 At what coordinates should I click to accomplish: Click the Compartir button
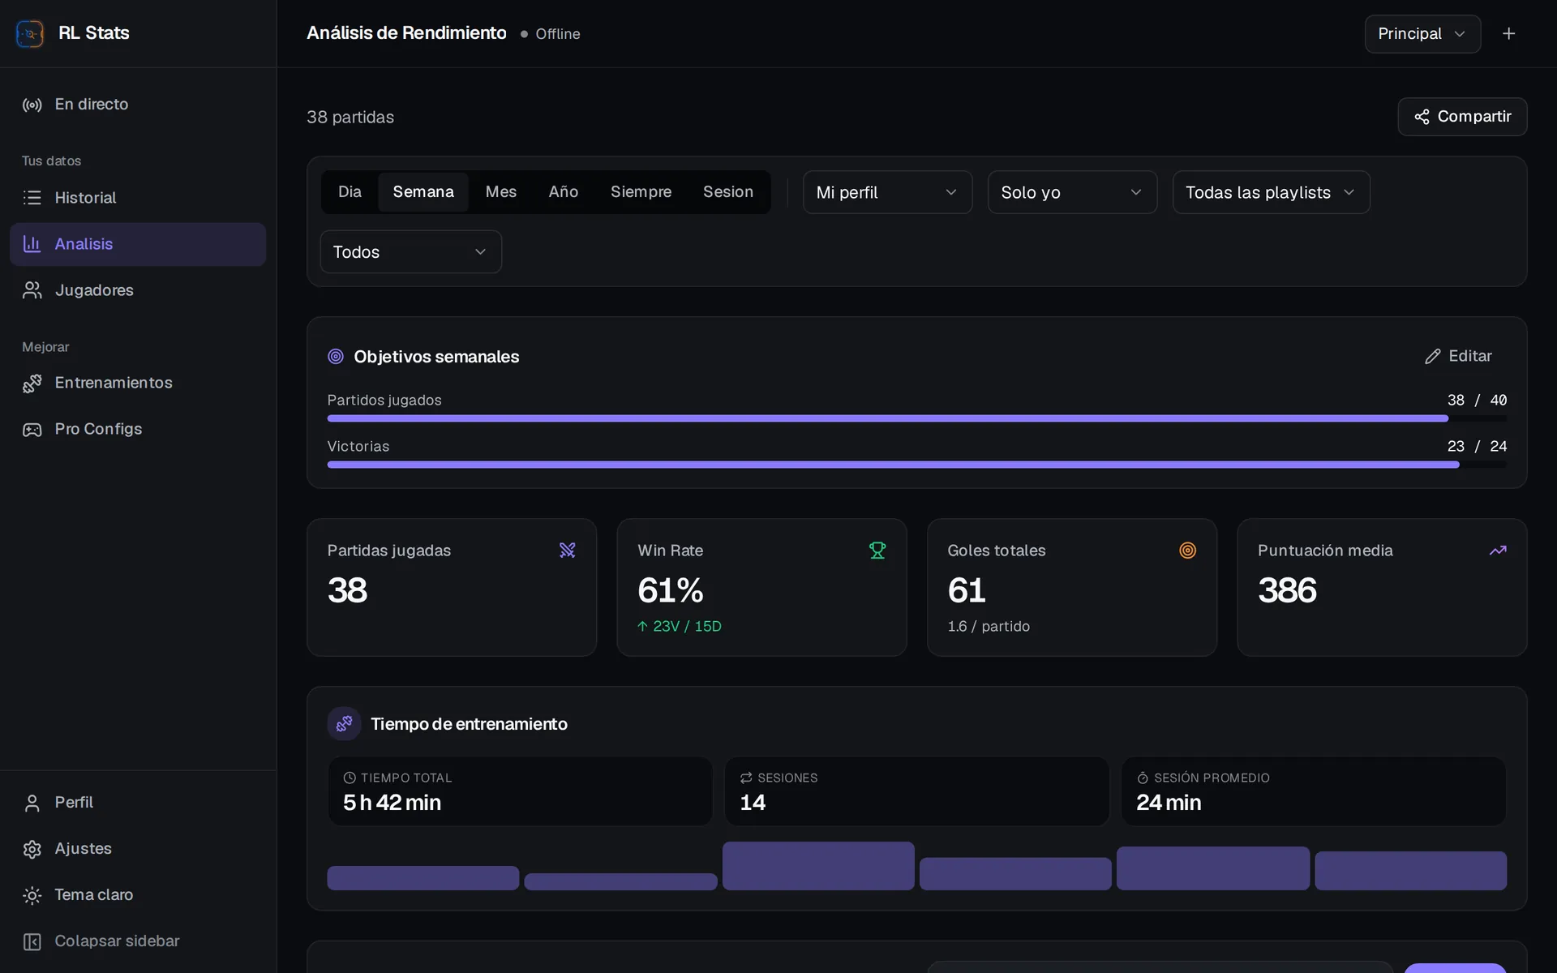(x=1462, y=117)
